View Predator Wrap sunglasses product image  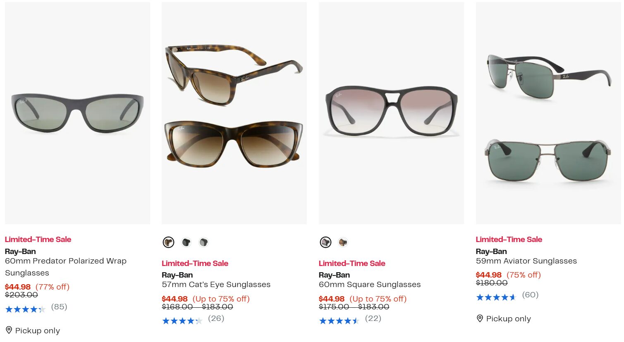click(77, 113)
